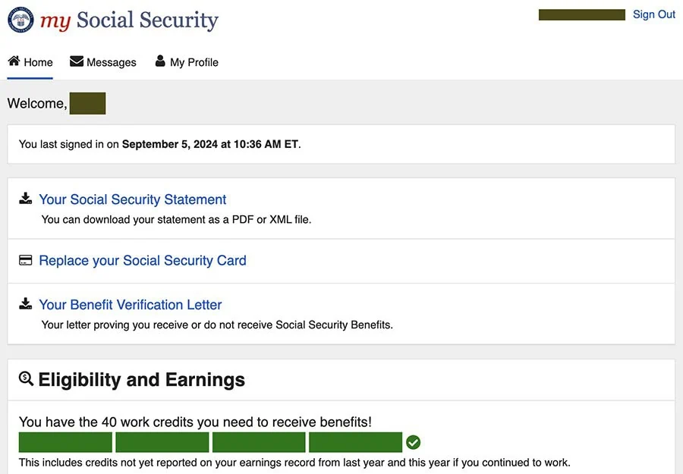This screenshot has height=474, width=683.
Task: Click the fourth work credits progress segment
Action: (355, 441)
